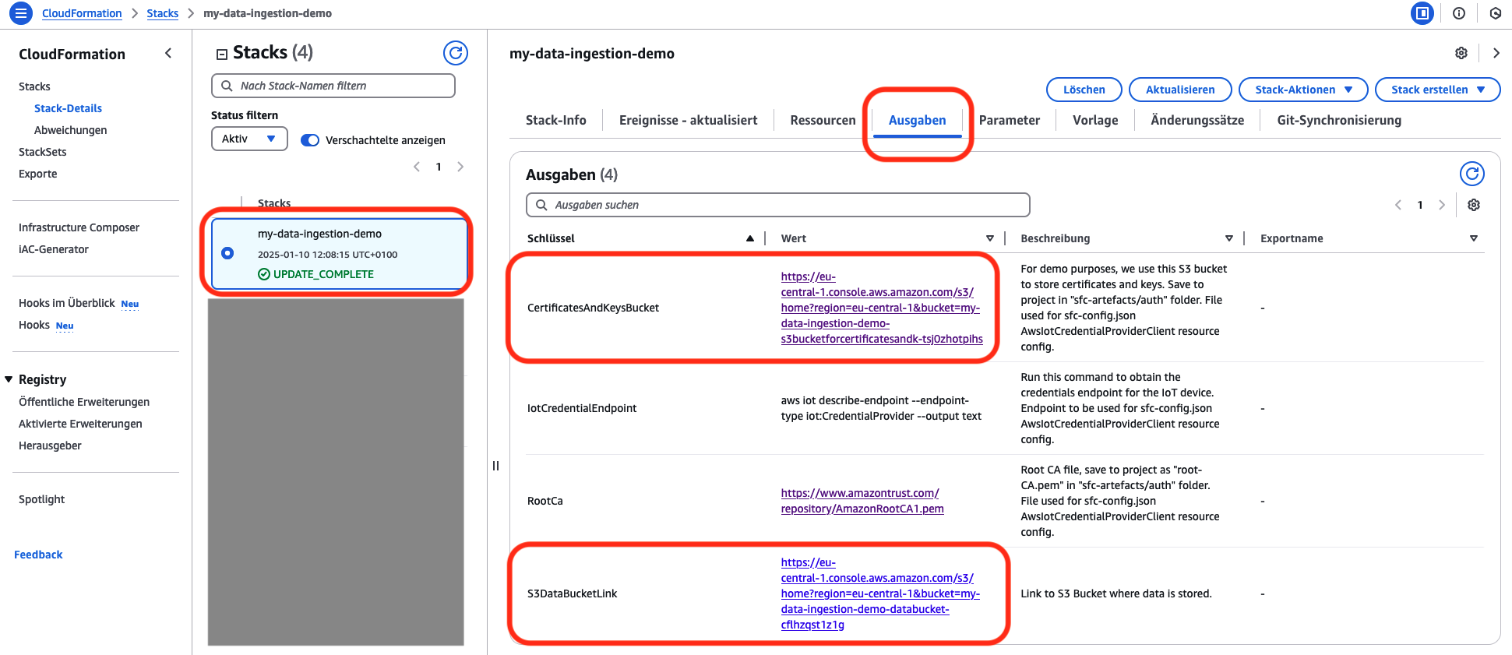1512x655 pixels.
Task: Toggle Verschachtelte anzeigen switch
Action: tap(310, 140)
